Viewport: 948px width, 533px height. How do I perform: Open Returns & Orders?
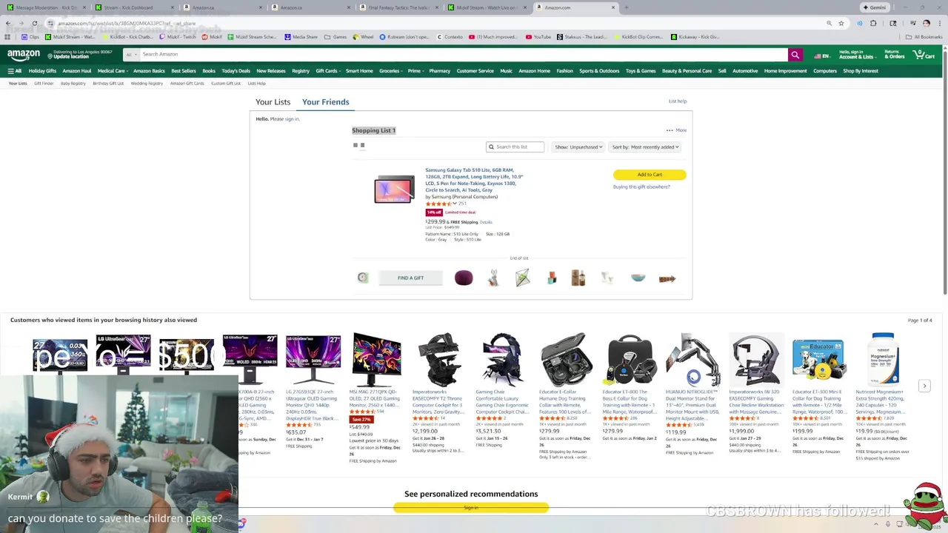click(895, 55)
